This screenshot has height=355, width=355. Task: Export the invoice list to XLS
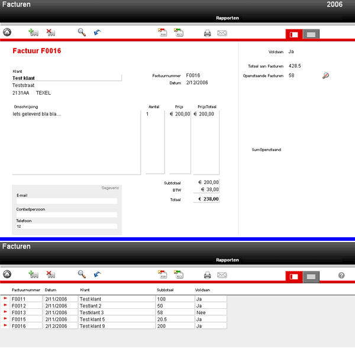(x=178, y=275)
